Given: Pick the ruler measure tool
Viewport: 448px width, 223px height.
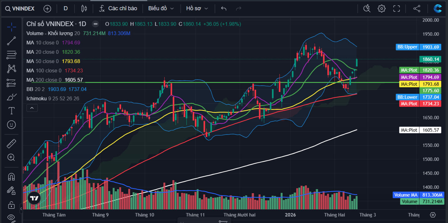Looking at the screenshot, I should coord(12,143).
